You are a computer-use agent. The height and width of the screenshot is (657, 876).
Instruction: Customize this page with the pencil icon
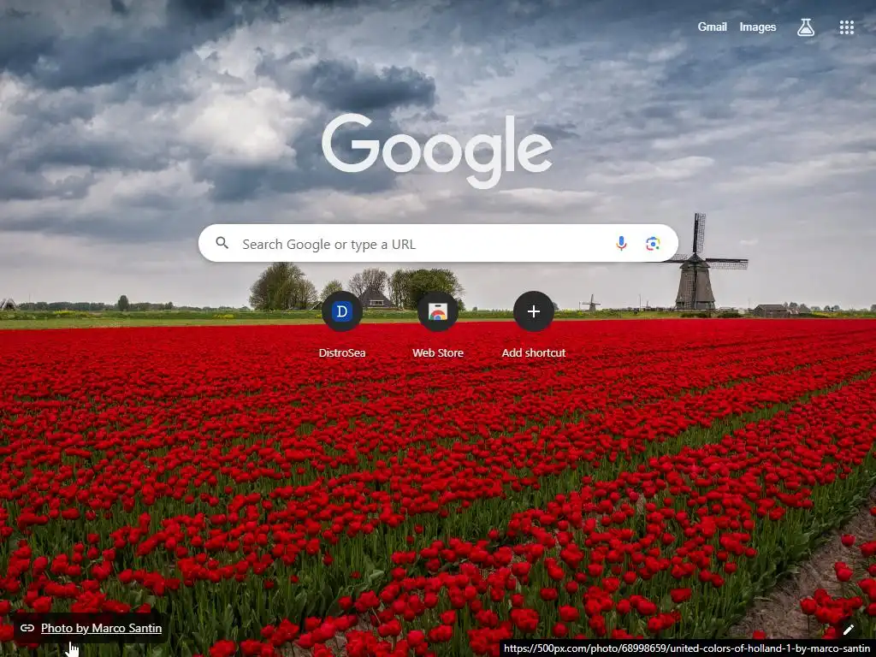pos(848,630)
